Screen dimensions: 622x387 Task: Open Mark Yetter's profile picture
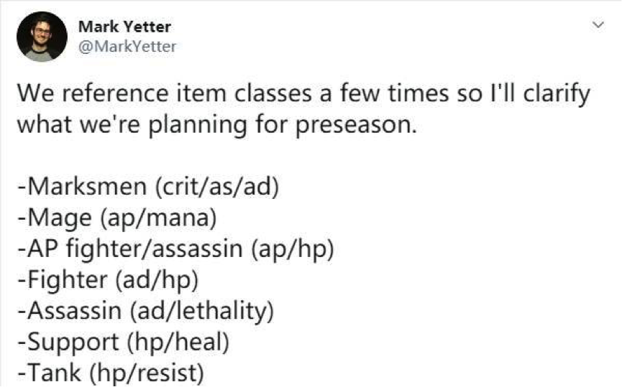[42, 37]
